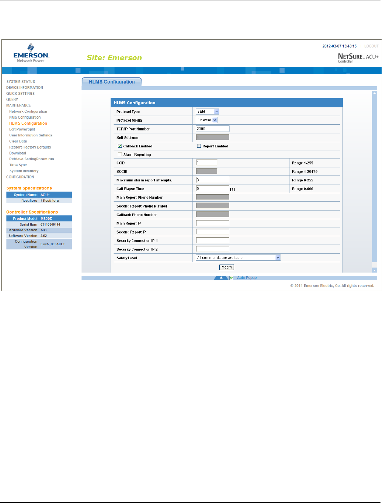382x503 pixels.
Task: Click the Modify button
Action: point(227,267)
